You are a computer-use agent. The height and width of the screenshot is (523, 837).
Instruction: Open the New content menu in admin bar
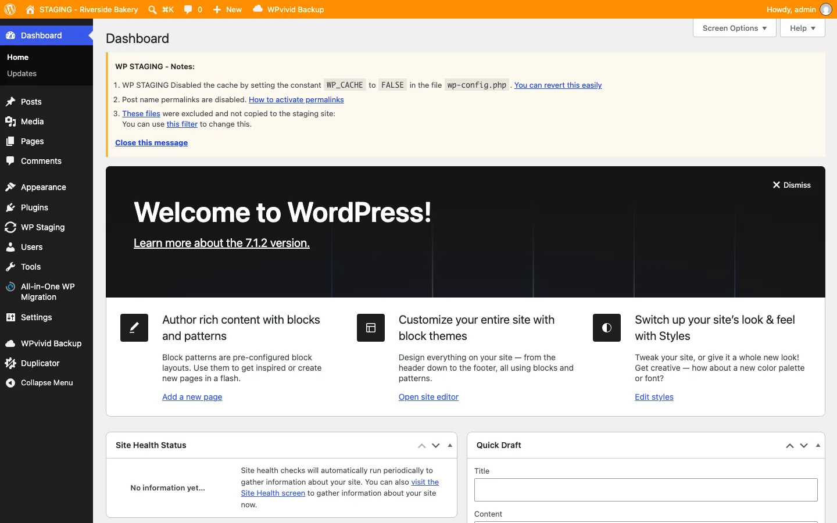pyautogui.click(x=227, y=9)
